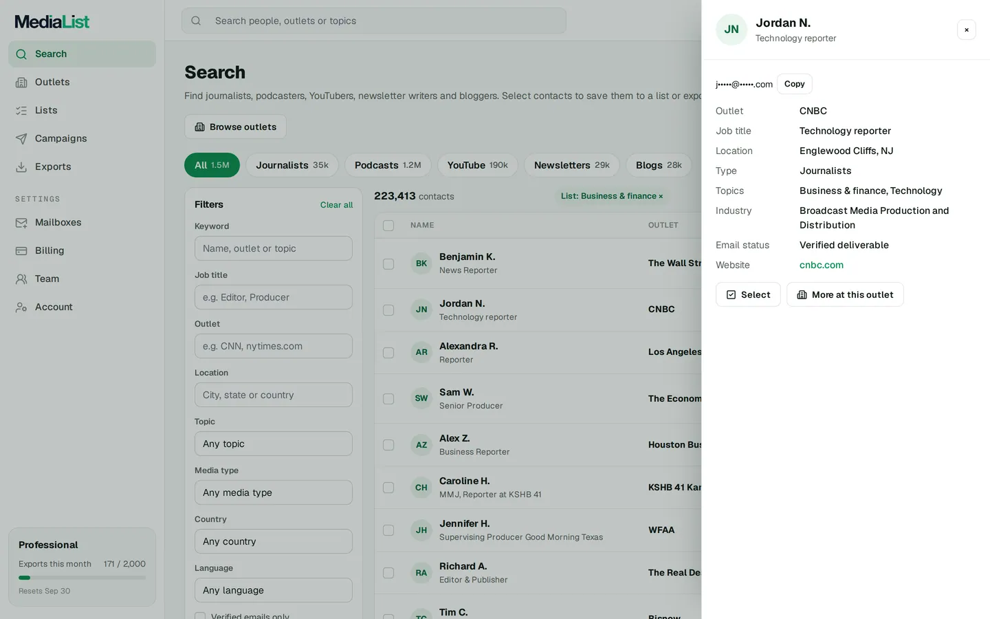
Task: Click the Job title filter input
Action: pyautogui.click(x=274, y=297)
